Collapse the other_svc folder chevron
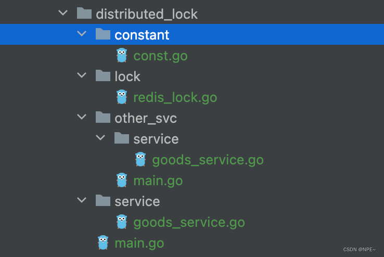Screen dimensions: 384x257 tap(82, 117)
